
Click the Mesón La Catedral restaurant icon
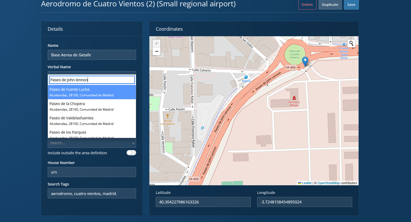[167, 116]
